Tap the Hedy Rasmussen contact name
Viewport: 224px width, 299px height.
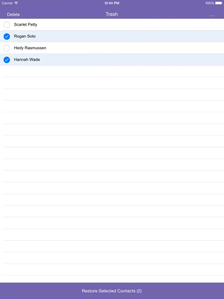(30, 48)
